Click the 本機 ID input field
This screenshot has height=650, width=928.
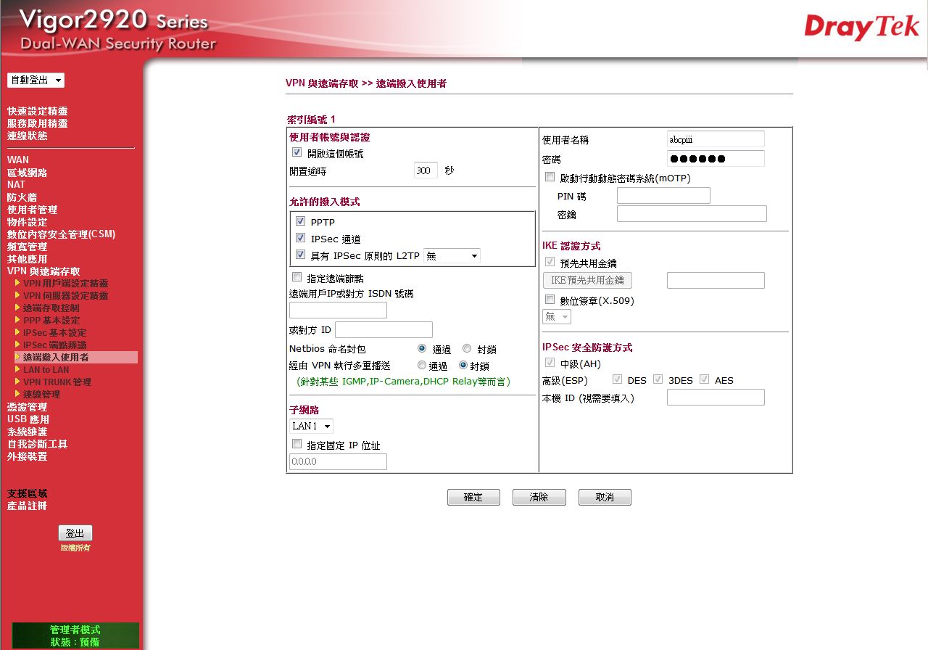(x=716, y=397)
